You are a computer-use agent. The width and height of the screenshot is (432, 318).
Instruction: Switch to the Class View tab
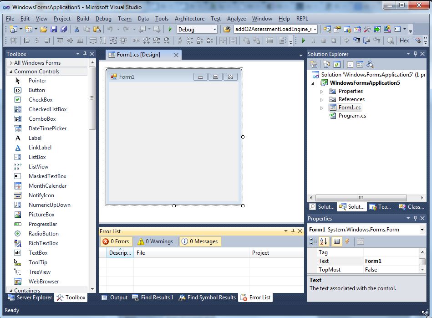pos(412,206)
